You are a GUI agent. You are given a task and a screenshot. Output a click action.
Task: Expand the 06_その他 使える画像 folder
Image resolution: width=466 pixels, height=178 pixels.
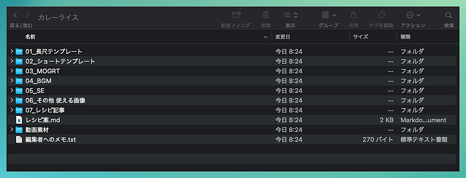[12, 100]
